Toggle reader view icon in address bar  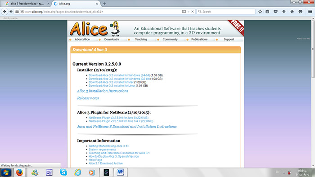[184, 12]
